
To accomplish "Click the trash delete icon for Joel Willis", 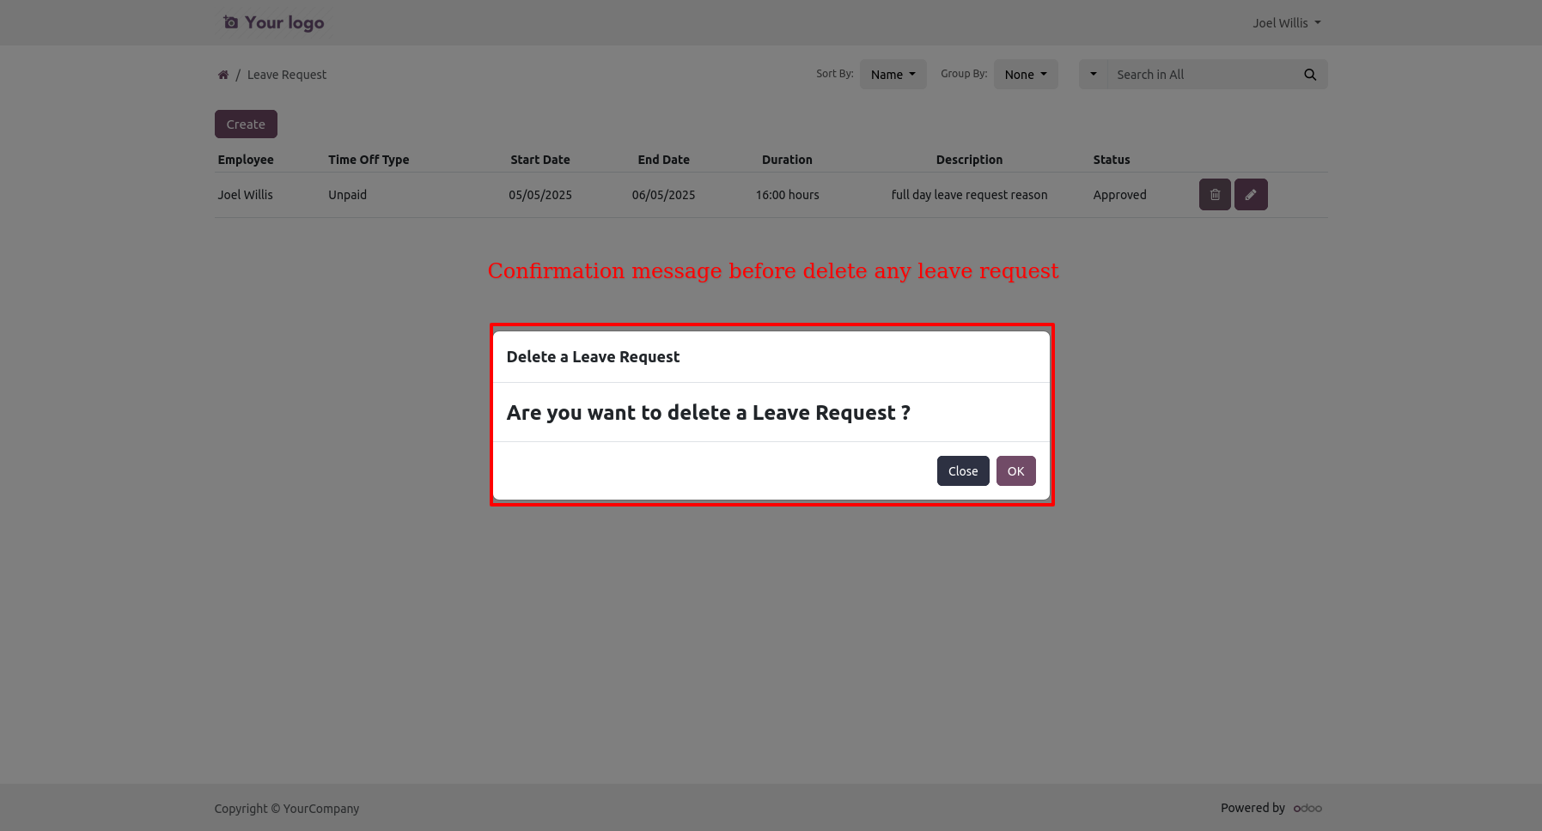I will 1214,195.
